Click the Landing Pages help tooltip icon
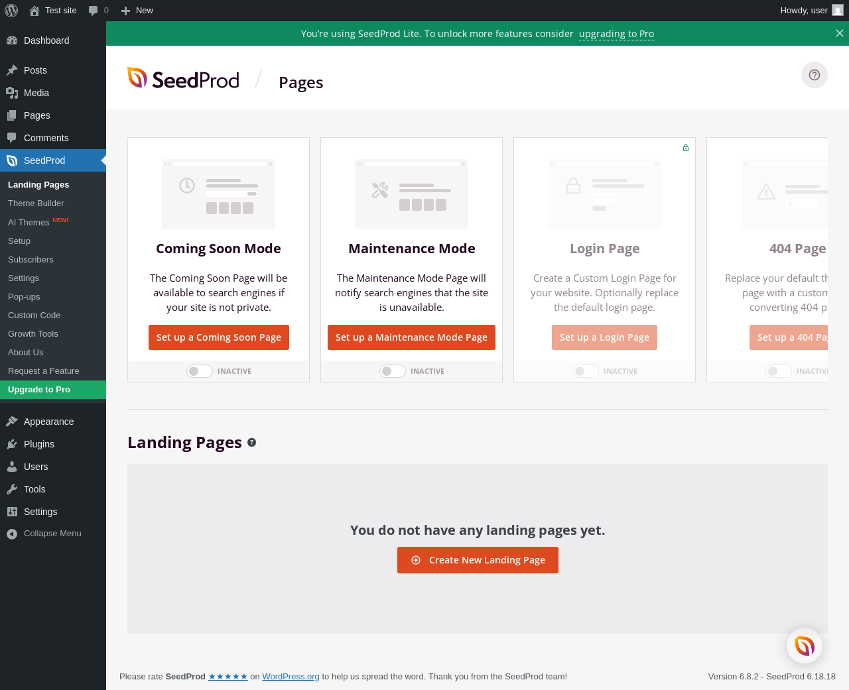Screen dimensions: 849x690 tap(252, 442)
